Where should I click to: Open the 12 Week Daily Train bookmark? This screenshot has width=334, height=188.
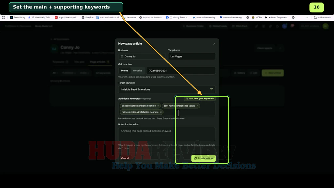(x=40, y=18)
